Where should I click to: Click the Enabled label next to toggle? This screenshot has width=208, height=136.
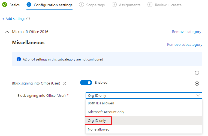tap(101, 83)
